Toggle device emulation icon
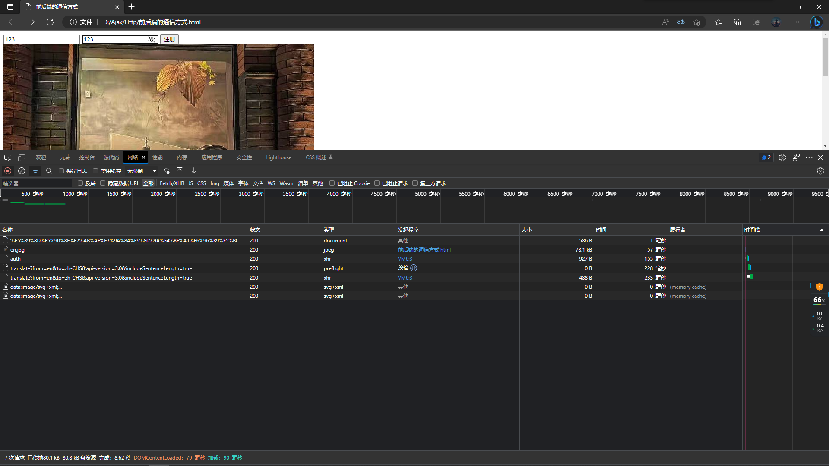829x466 pixels. pos(22,157)
